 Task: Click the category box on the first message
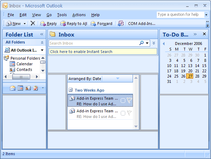(x=123, y=100)
